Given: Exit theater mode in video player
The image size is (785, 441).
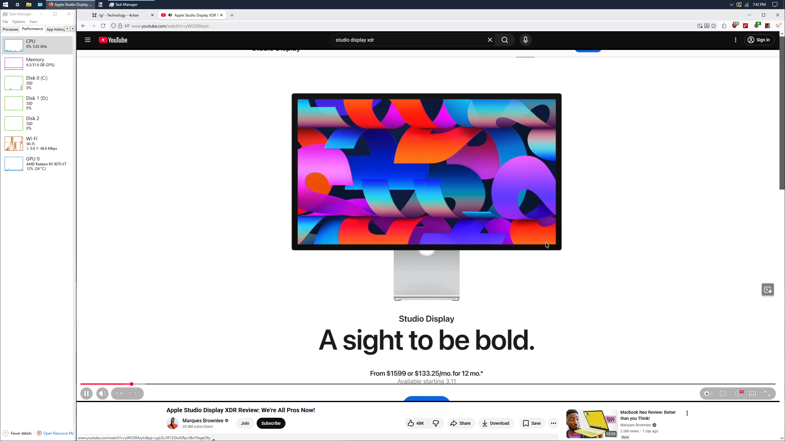Looking at the screenshot, I should tap(752, 394).
